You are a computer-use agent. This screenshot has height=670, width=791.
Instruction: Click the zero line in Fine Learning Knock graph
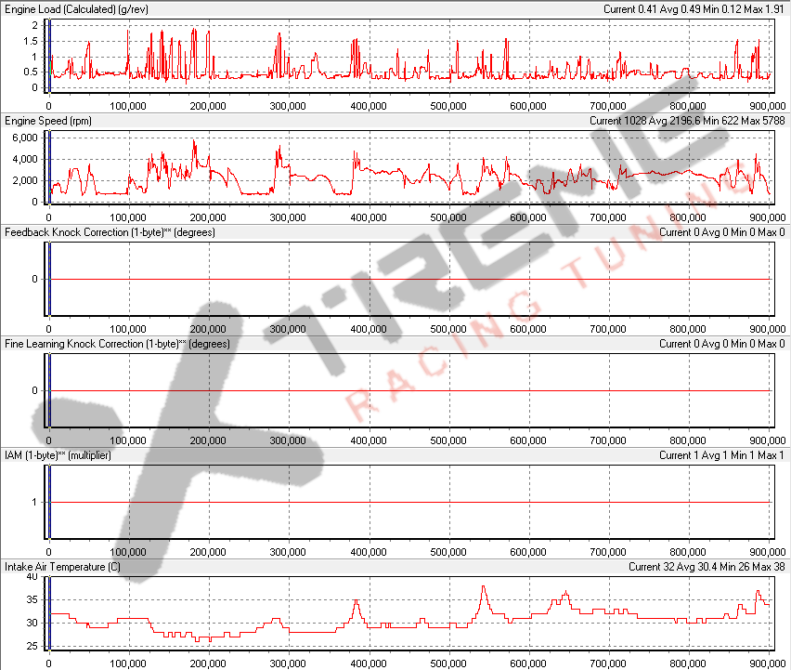tap(371, 390)
